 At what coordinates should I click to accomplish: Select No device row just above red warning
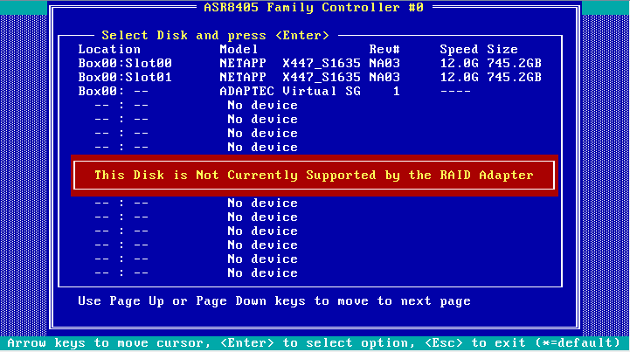262,148
